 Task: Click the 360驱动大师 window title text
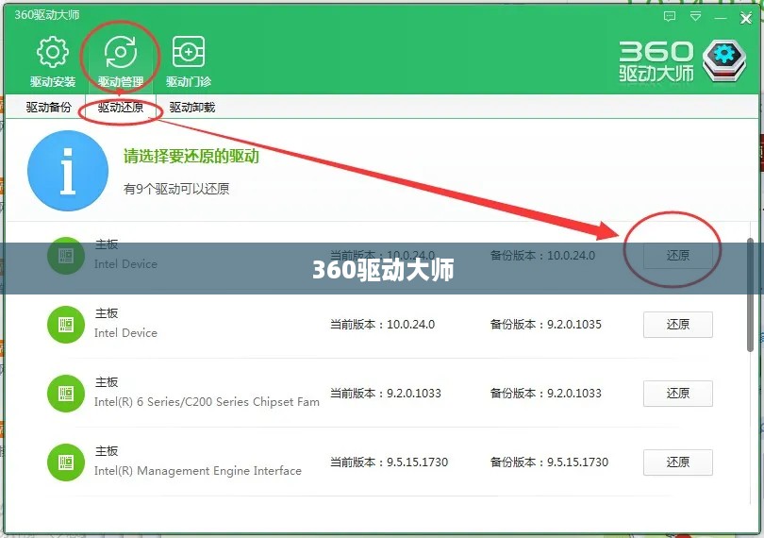[47, 15]
